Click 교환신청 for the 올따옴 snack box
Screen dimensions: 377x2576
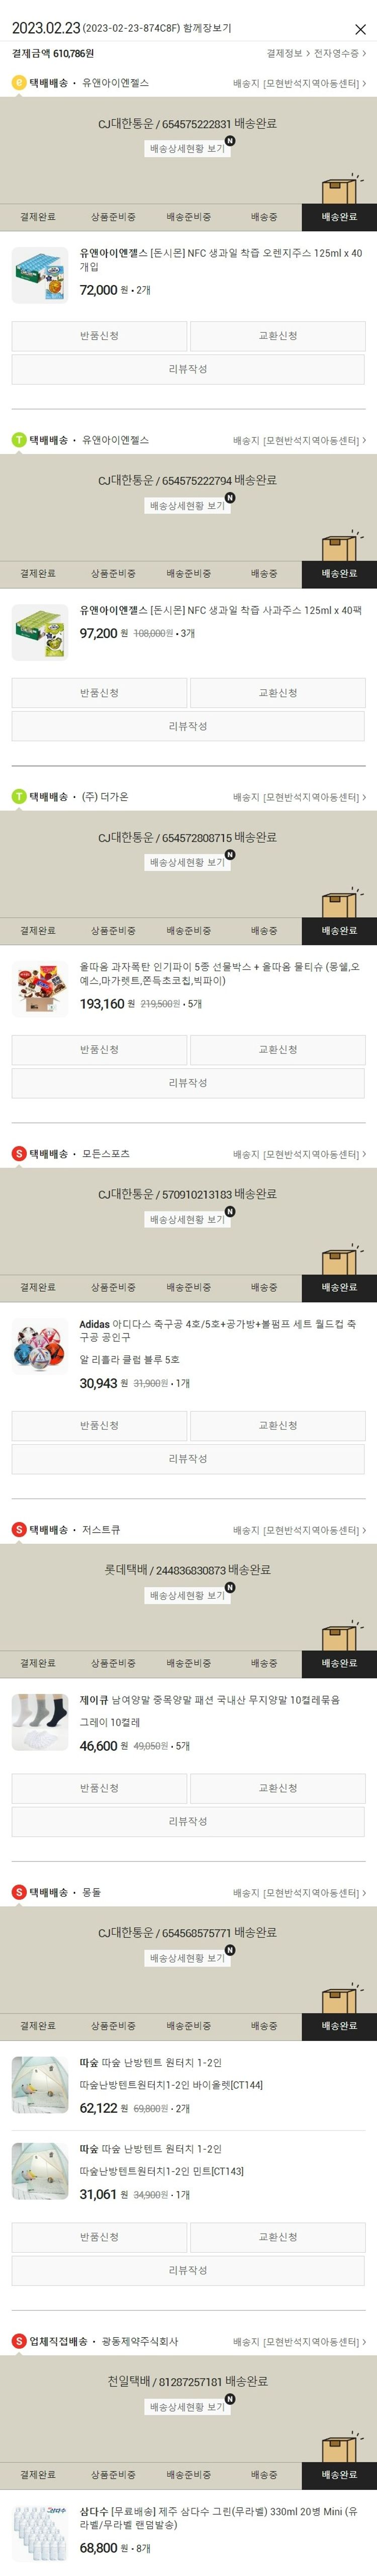point(278,1050)
